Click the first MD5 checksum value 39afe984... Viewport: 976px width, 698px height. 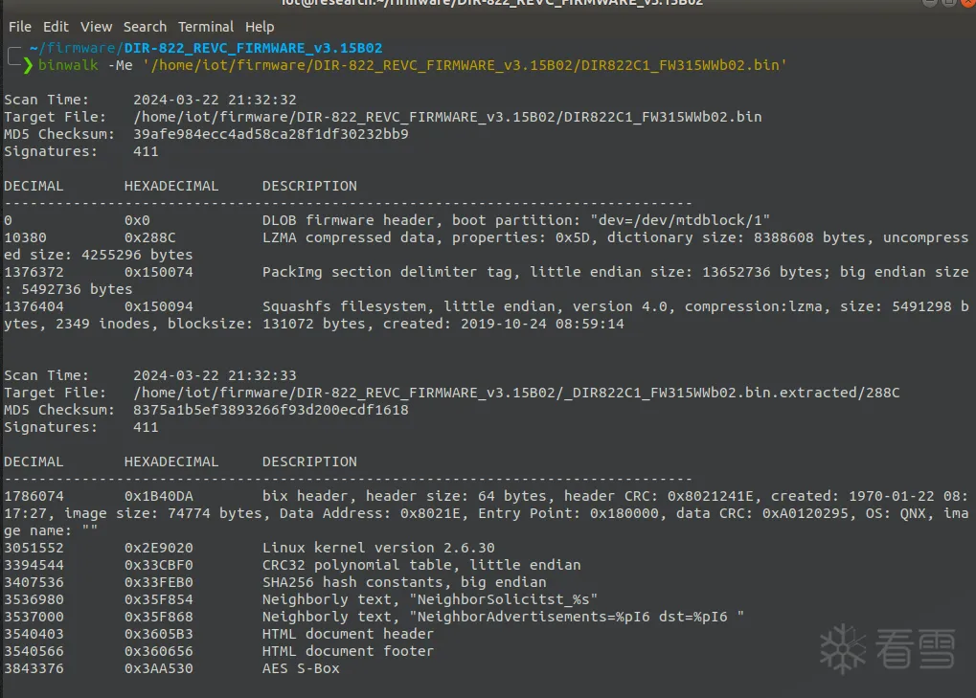[271, 134]
